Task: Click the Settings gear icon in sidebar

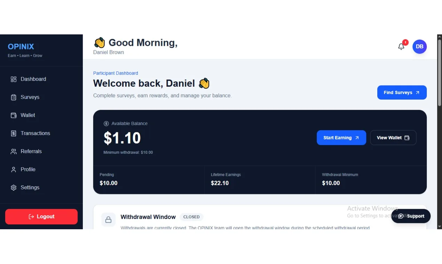Action: pyautogui.click(x=14, y=188)
